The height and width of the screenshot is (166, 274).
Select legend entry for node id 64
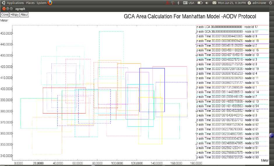227,153
